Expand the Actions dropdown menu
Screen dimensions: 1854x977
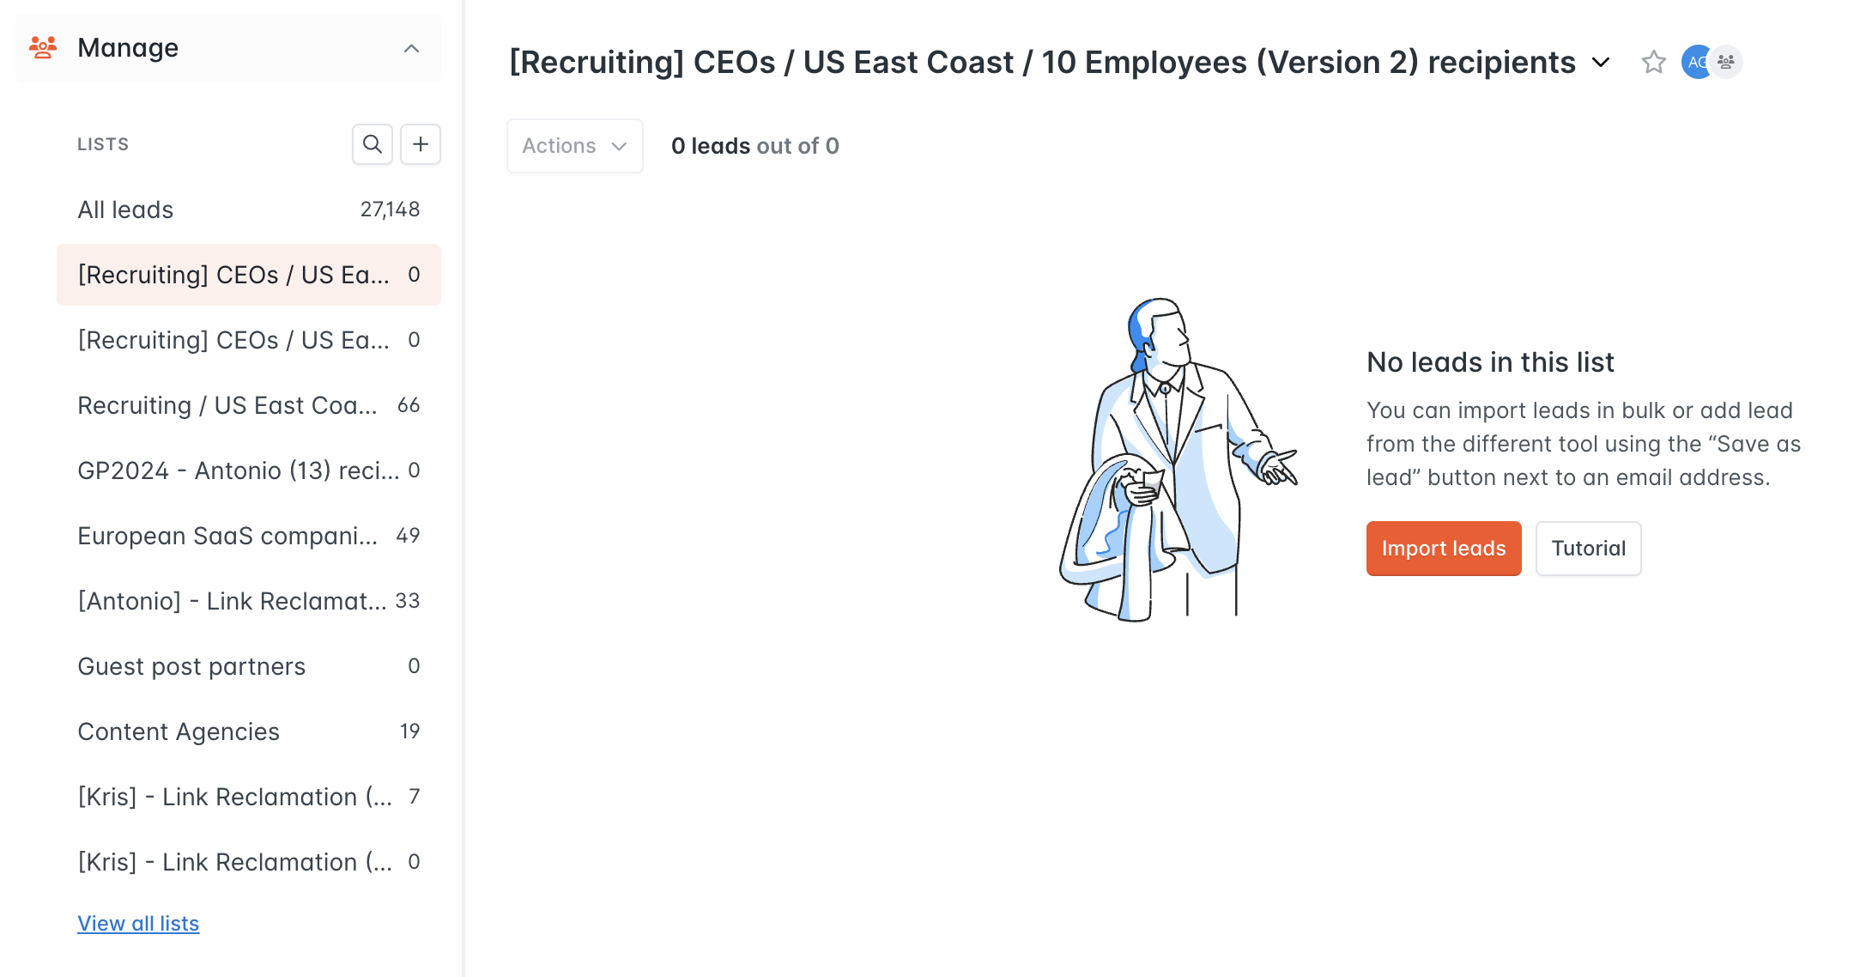coord(573,144)
